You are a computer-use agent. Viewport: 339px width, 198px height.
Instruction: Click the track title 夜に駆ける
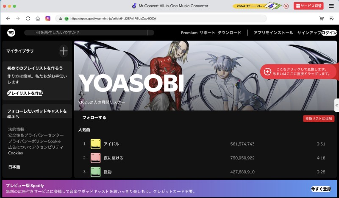click(113, 158)
